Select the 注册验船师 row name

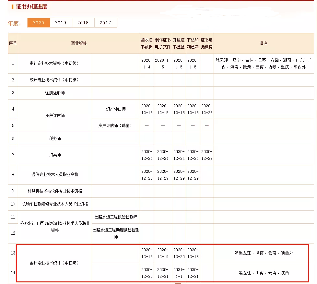click(55, 93)
